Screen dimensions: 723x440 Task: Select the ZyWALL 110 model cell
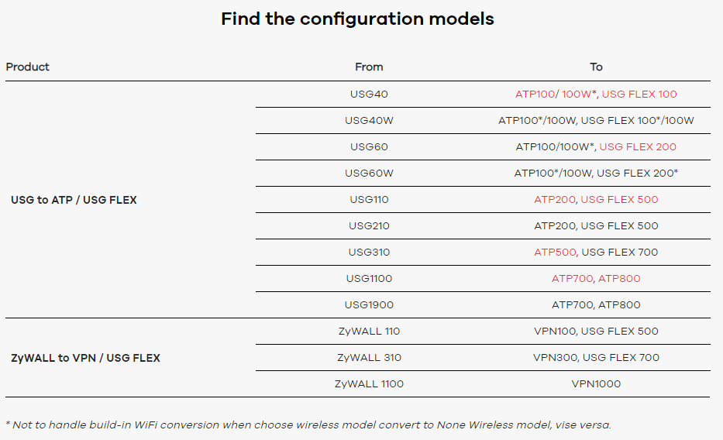click(x=369, y=332)
